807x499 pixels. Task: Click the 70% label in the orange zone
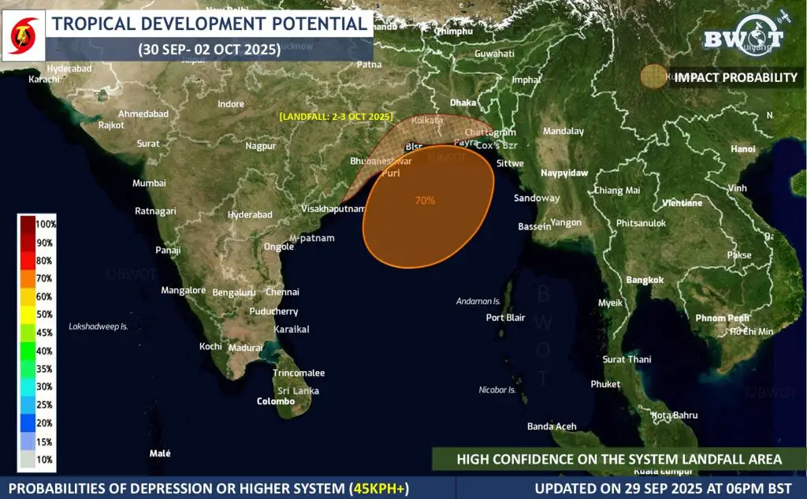[425, 201]
